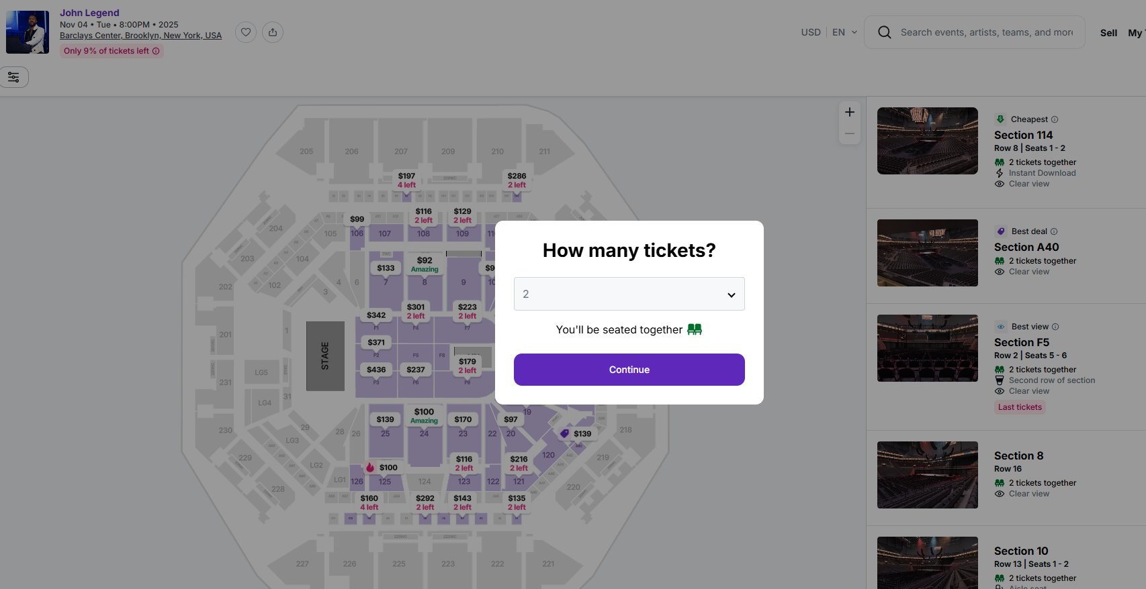
Task: Expand the EN language selector
Action: pos(844,32)
